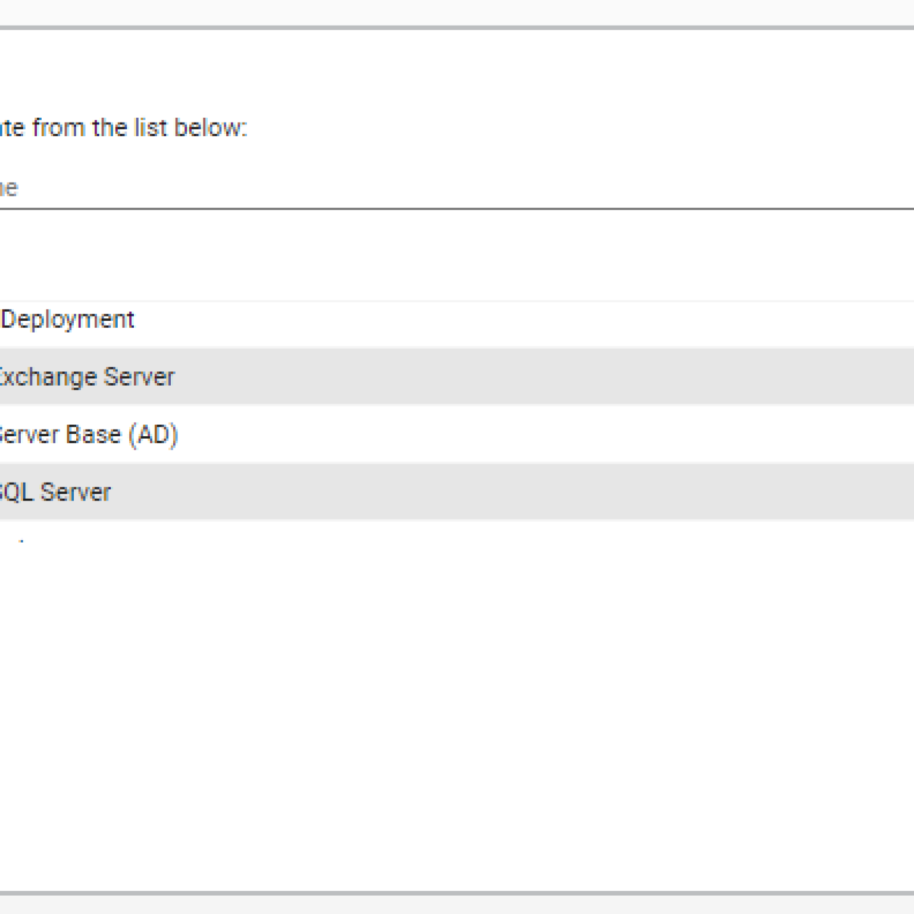Viewport: 914px width, 914px height.
Task: Select the SQL Server template
Action: (457, 492)
